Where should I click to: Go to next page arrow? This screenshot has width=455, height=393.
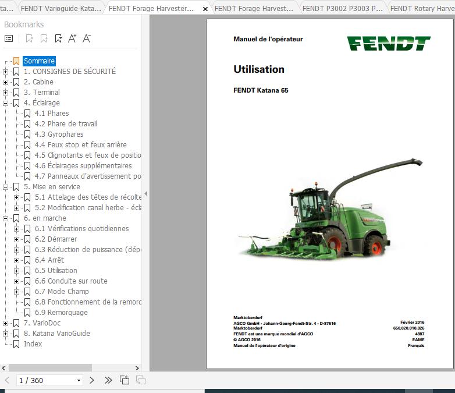pos(92,380)
